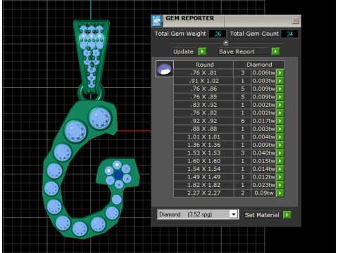Click the green arrow for row .83 X .92
The width and height of the screenshot is (338, 253).
(x=280, y=105)
